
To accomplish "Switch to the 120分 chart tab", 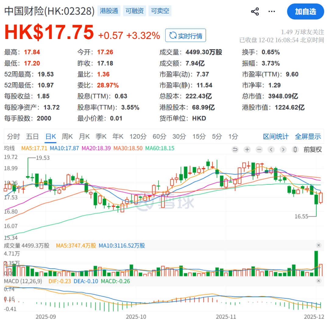I will (138, 137).
